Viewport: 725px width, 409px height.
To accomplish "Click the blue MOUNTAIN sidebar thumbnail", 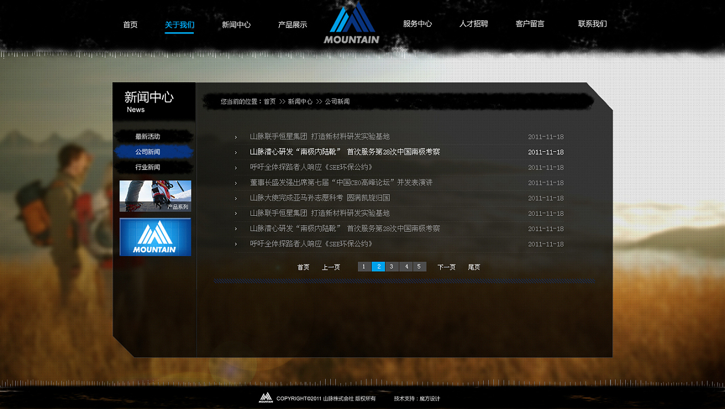I will 155,237.
